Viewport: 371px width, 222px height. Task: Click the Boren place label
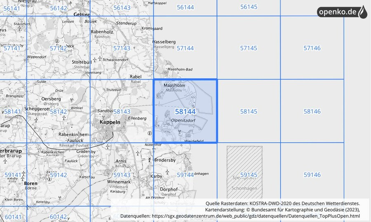tap(31, 183)
